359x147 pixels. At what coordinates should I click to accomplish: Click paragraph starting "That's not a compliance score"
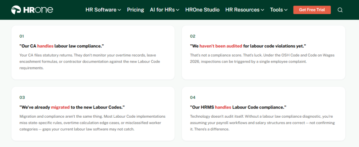(263, 58)
